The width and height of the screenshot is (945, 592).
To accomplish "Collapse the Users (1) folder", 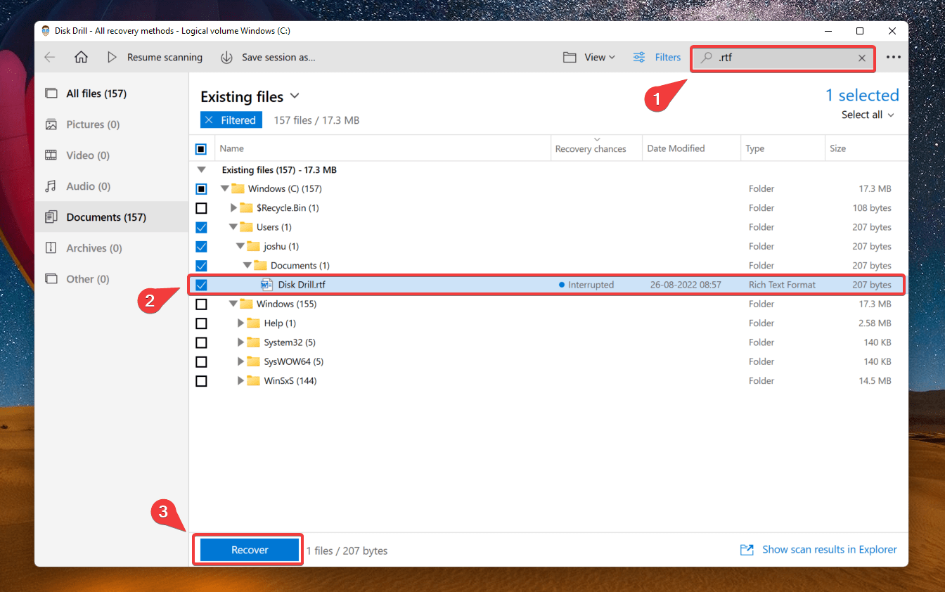I will [x=233, y=227].
